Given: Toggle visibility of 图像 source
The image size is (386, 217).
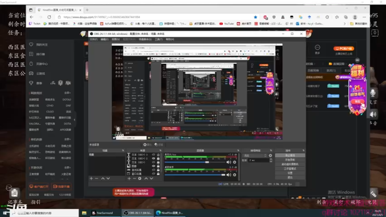Looking at the screenshot, I should click(x=153, y=166).
